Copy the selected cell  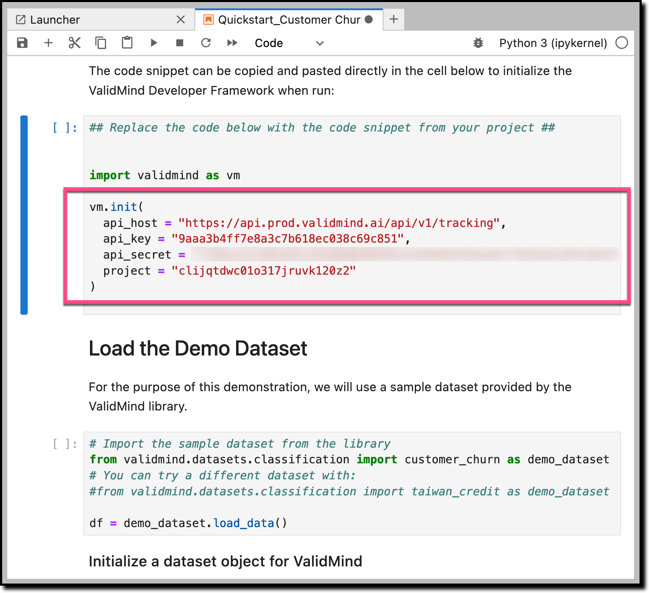point(101,43)
